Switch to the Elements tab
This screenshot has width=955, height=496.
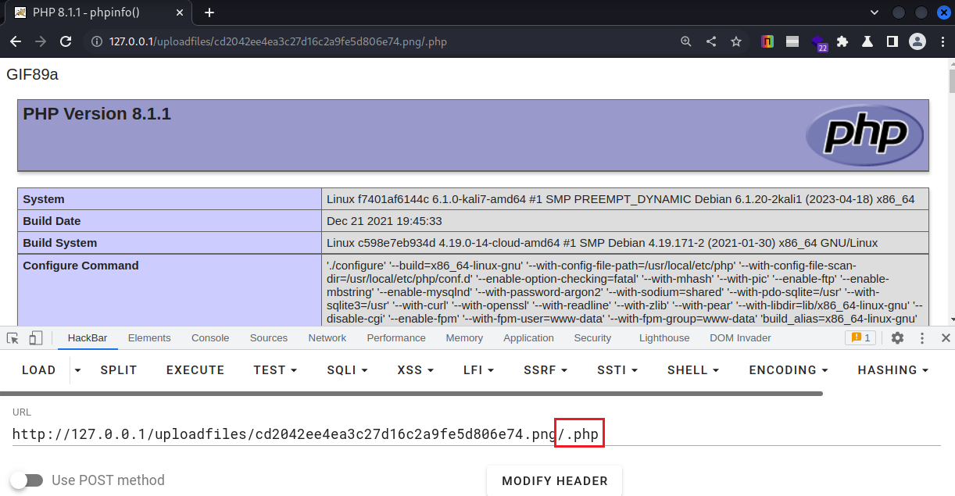(x=149, y=338)
